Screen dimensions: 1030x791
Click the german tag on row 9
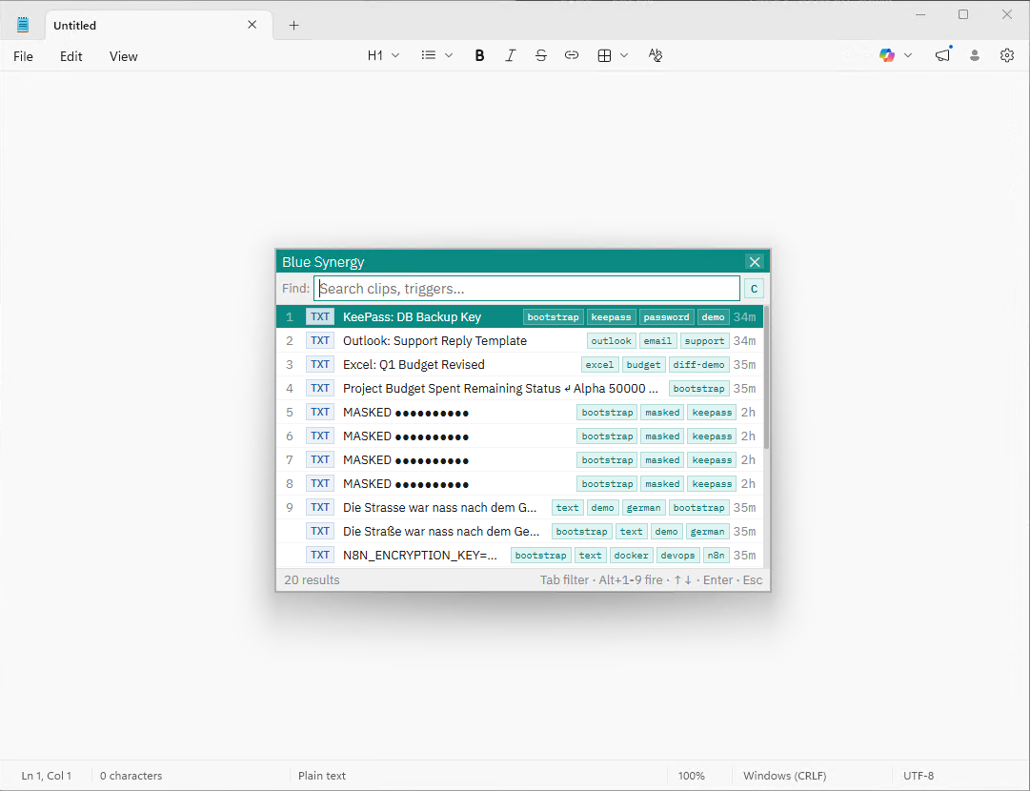pyautogui.click(x=644, y=508)
